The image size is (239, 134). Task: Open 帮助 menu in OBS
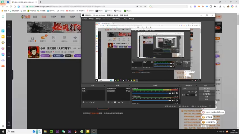click(131, 18)
